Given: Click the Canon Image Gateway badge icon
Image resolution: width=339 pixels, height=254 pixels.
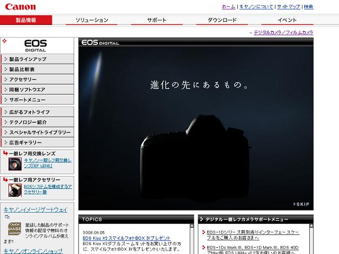Looking at the screenshot, I should (x=14, y=229).
